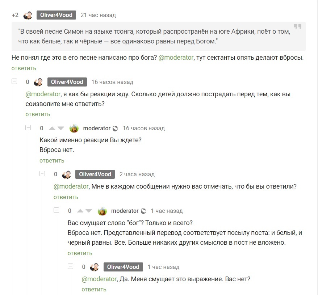Collapse the moderator's 16 hours ago reply branch
Viewport: 318px width, 295px height.
pyautogui.click(x=28, y=128)
